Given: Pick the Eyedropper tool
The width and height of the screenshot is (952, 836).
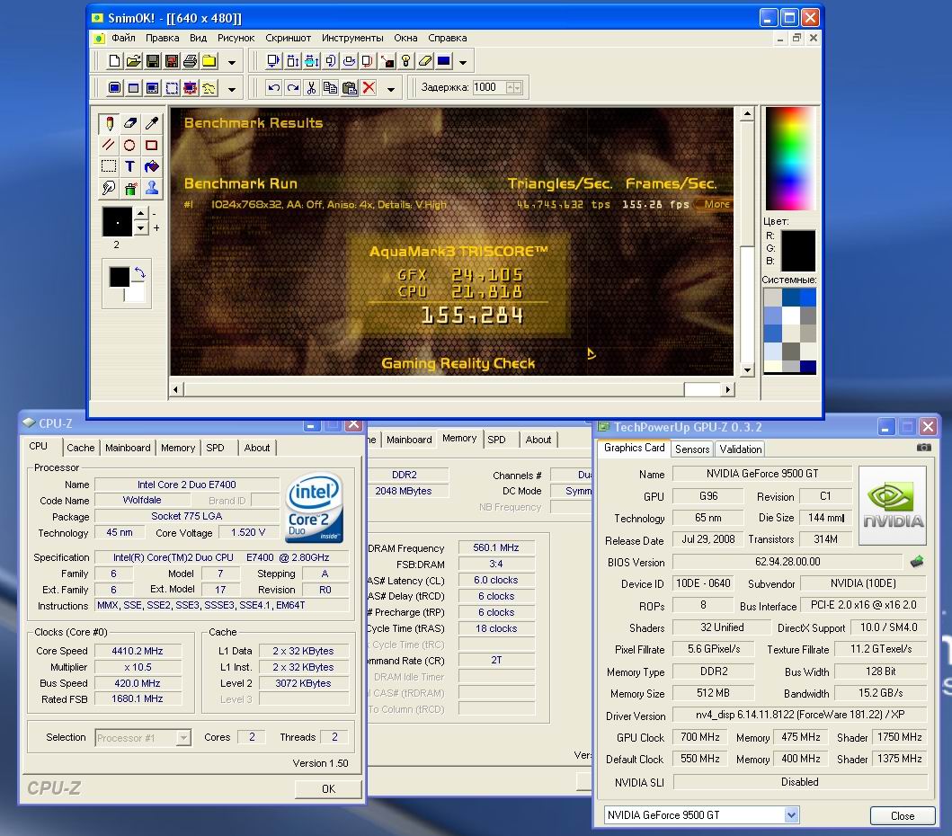Looking at the screenshot, I should coord(151,124).
